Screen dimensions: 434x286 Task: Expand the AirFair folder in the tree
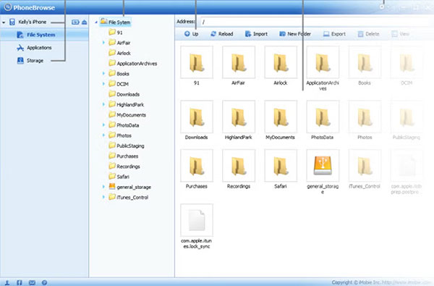(103, 43)
